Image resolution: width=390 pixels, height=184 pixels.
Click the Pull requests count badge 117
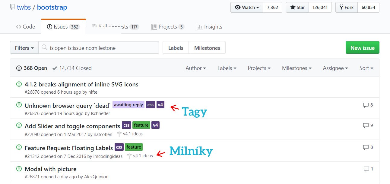click(x=134, y=27)
